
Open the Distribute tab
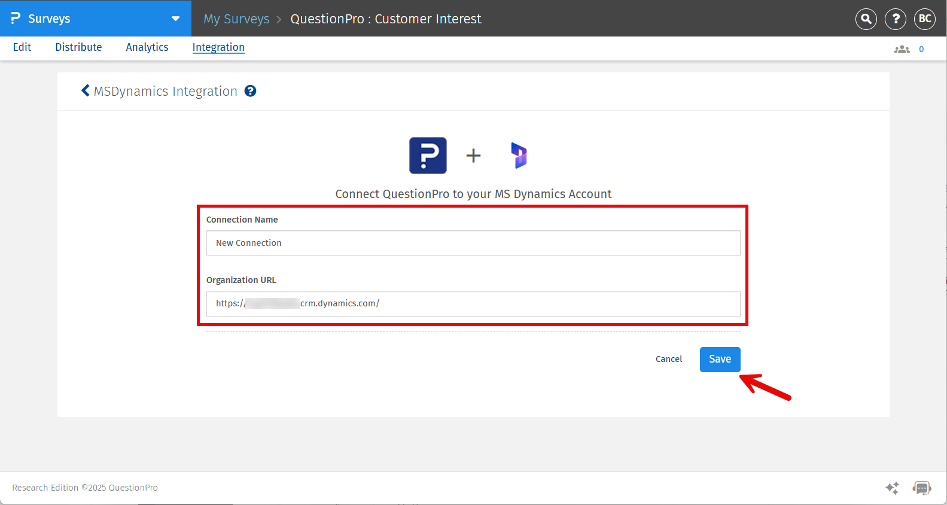pyautogui.click(x=78, y=47)
